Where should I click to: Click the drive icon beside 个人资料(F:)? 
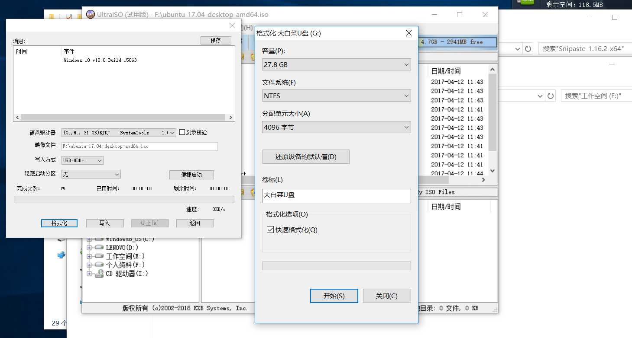[x=99, y=265]
